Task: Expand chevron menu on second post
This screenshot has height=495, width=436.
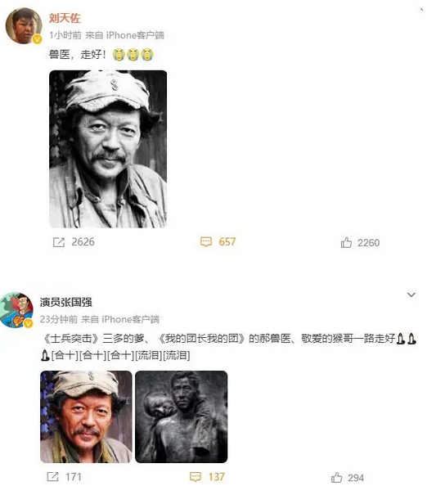Action: (x=411, y=295)
